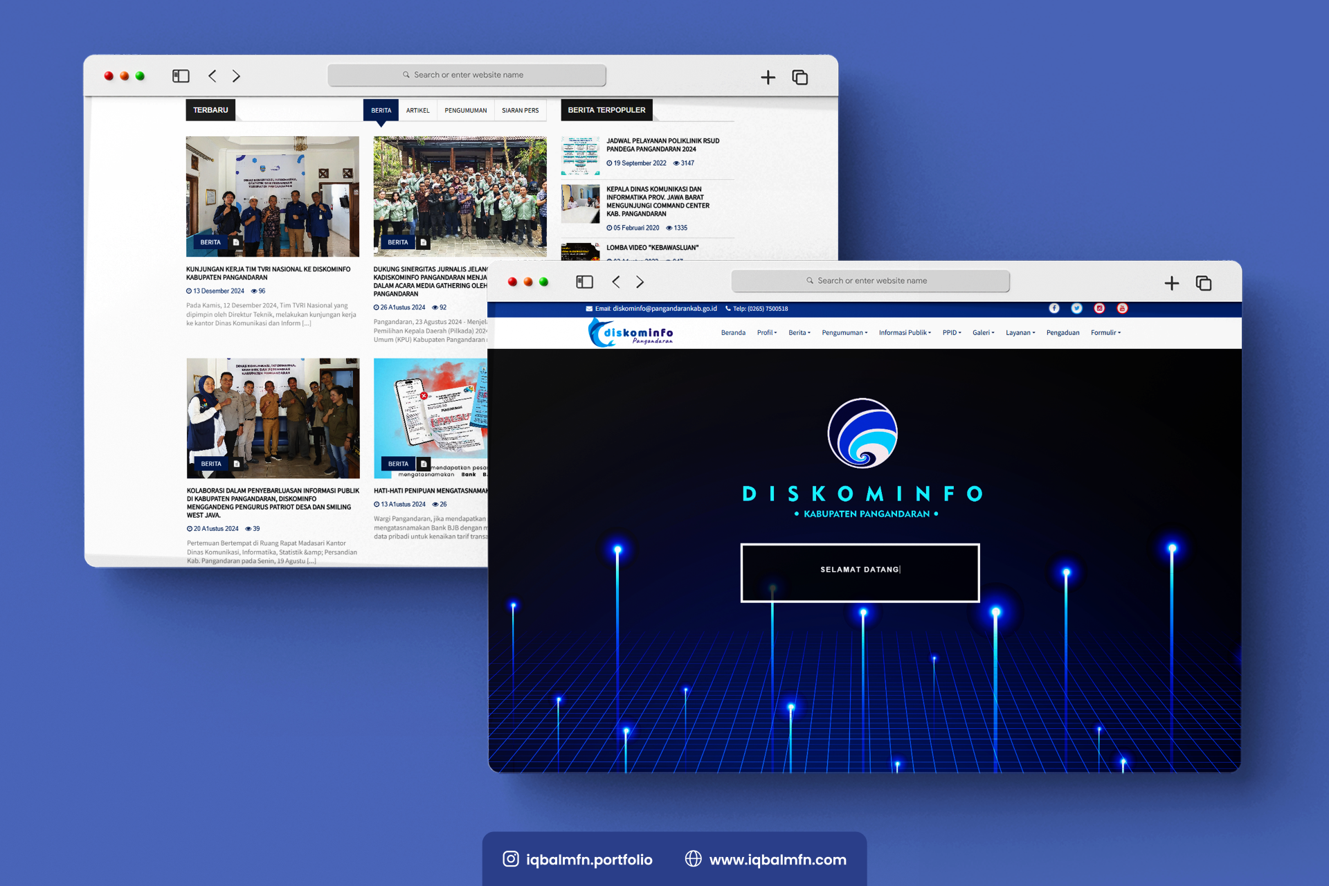Open Dukung Sinergitas Jurnalis headline
The width and height of the screenshot is (1329, 886).
click(x=431, y=281)
